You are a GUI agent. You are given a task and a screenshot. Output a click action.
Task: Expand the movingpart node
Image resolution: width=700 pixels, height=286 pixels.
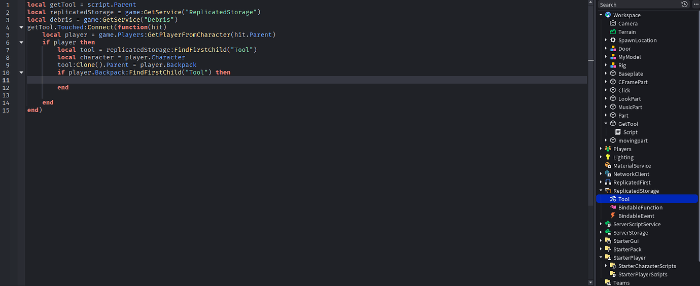(606, 140)
